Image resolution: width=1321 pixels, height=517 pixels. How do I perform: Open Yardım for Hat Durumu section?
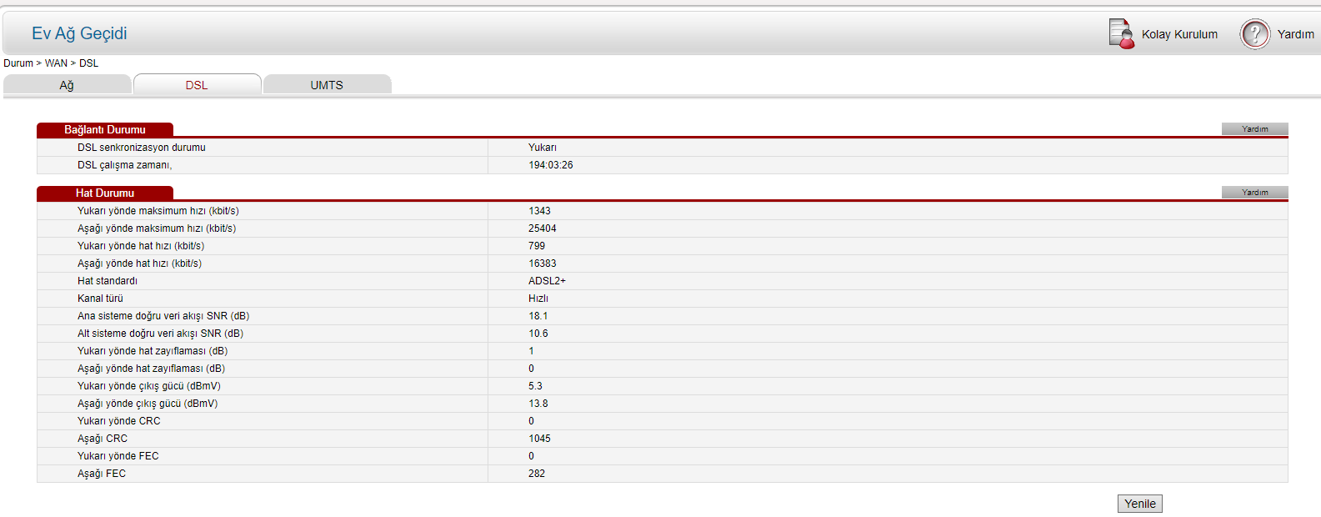click(1254, 193)
